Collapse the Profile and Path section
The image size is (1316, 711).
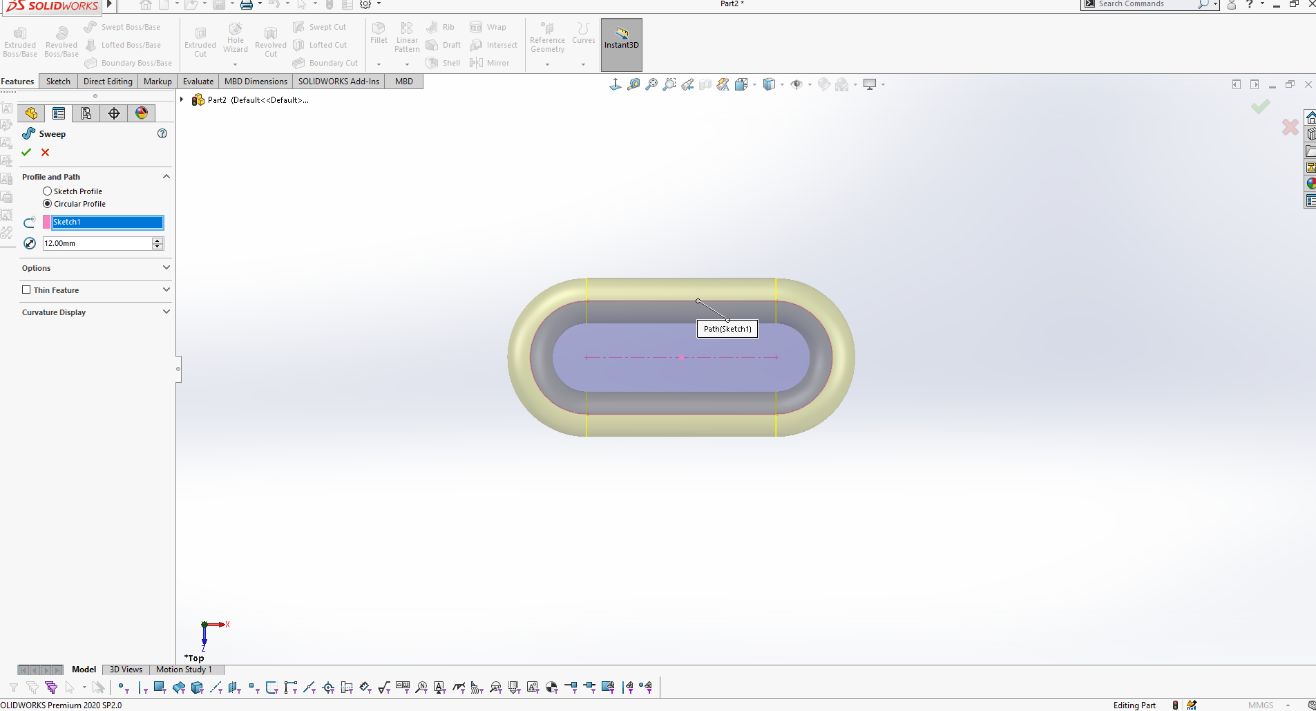[x=166, y=177]
